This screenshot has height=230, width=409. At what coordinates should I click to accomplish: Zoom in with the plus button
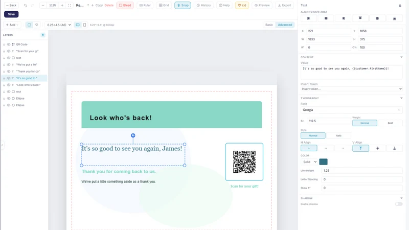[62, 5]
